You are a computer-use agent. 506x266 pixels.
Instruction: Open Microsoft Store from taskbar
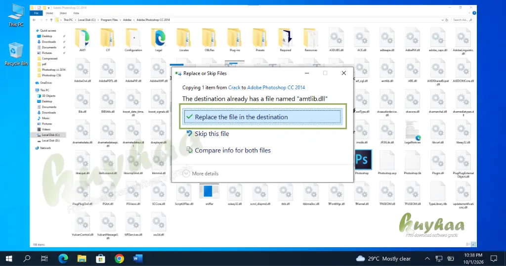point(100,259)
